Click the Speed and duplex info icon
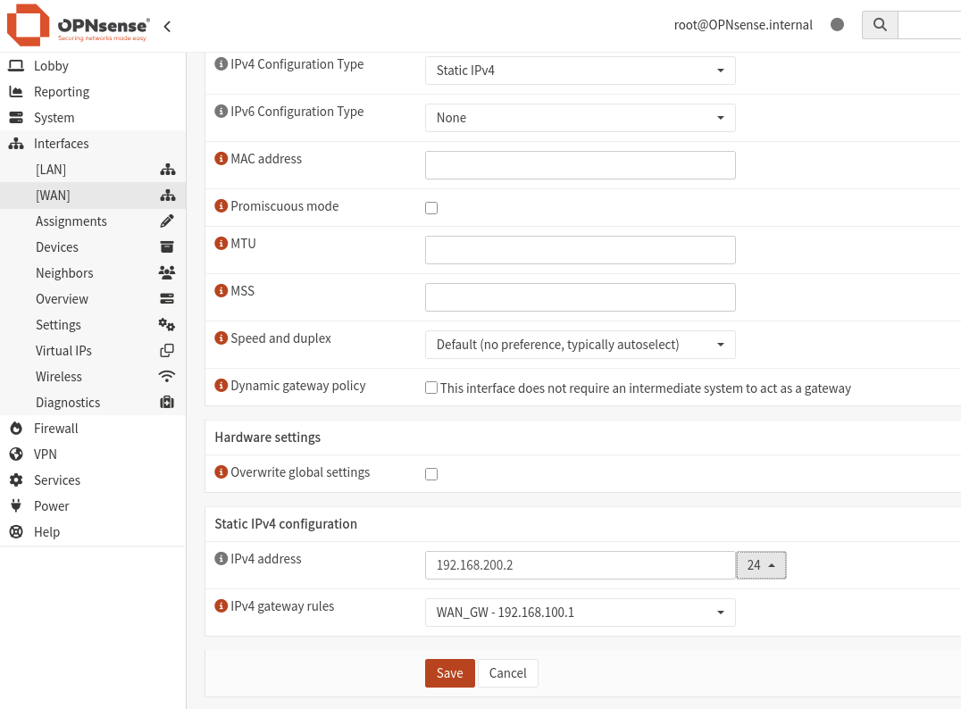The width and height of the screenshot is (961, 709). coord(221,338)
